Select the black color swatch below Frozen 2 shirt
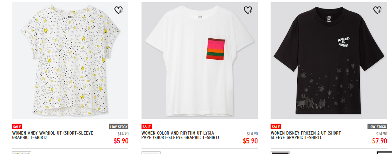 [x=280, y=153]
